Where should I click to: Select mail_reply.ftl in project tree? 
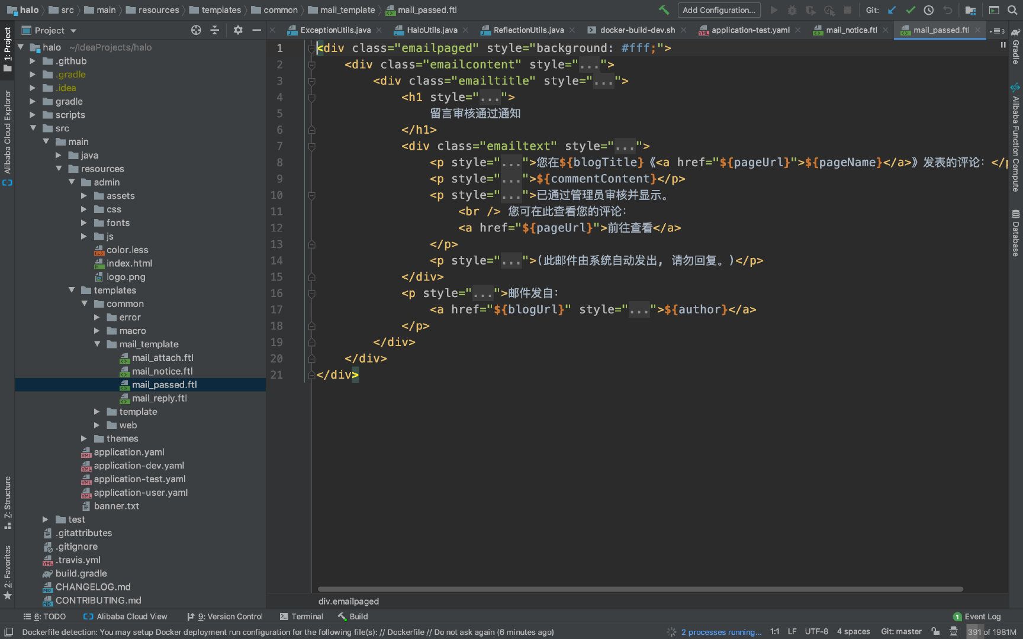[x=159, y=398]
